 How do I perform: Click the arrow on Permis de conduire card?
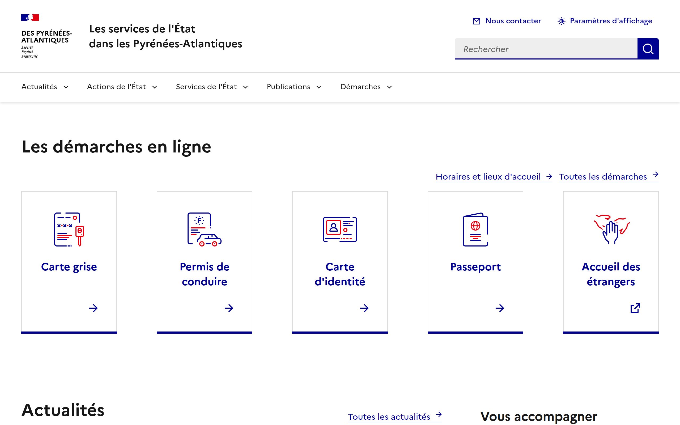[x=229, y=308]
